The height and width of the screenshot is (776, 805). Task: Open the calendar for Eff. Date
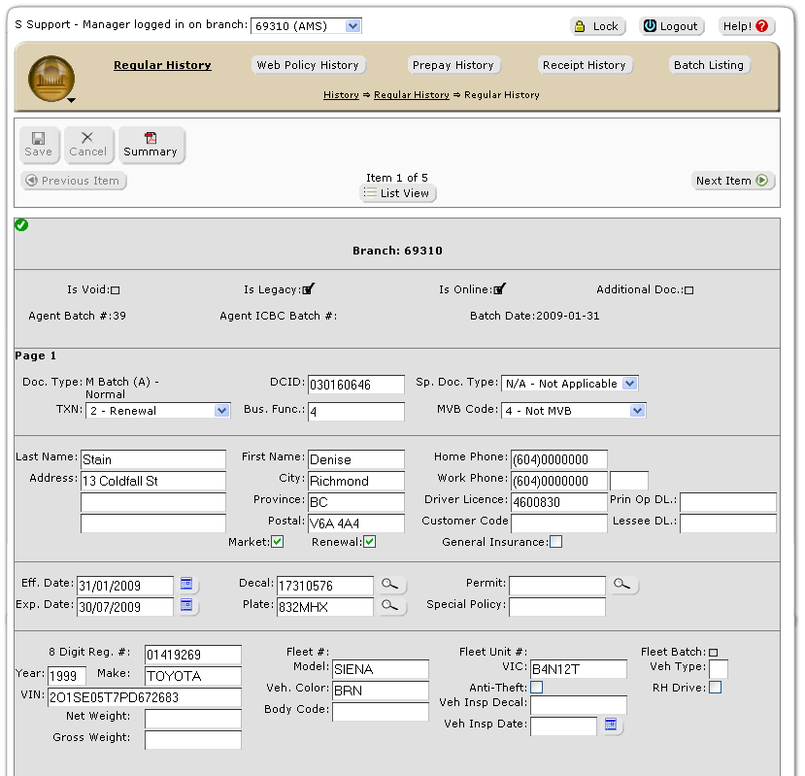pos(187,585)
